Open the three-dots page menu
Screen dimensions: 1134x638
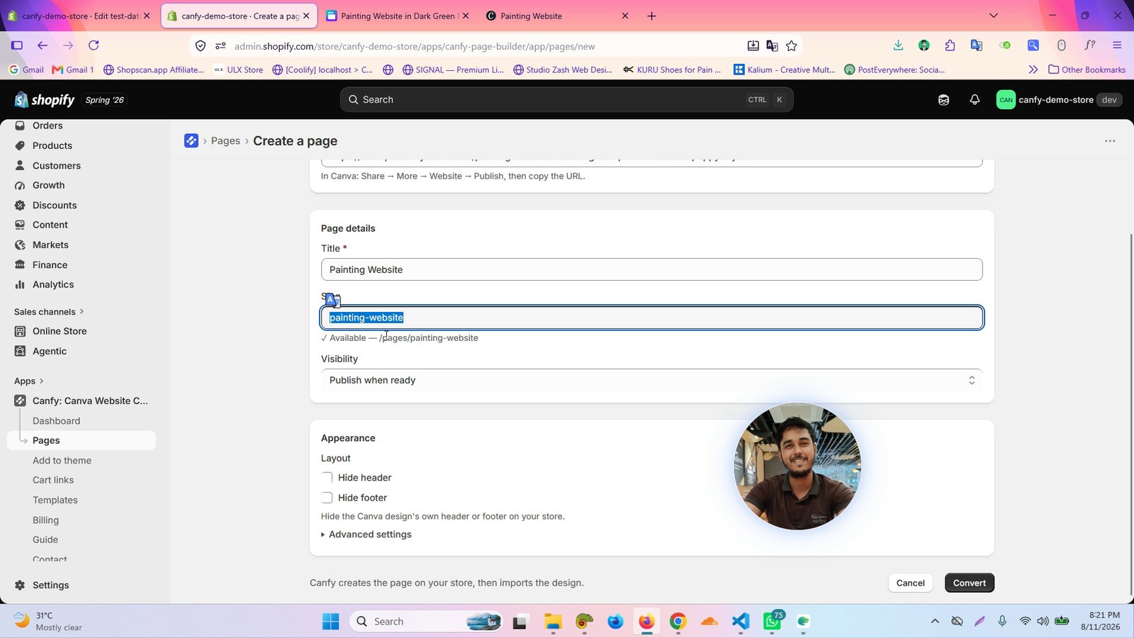tap(1110, 141)
